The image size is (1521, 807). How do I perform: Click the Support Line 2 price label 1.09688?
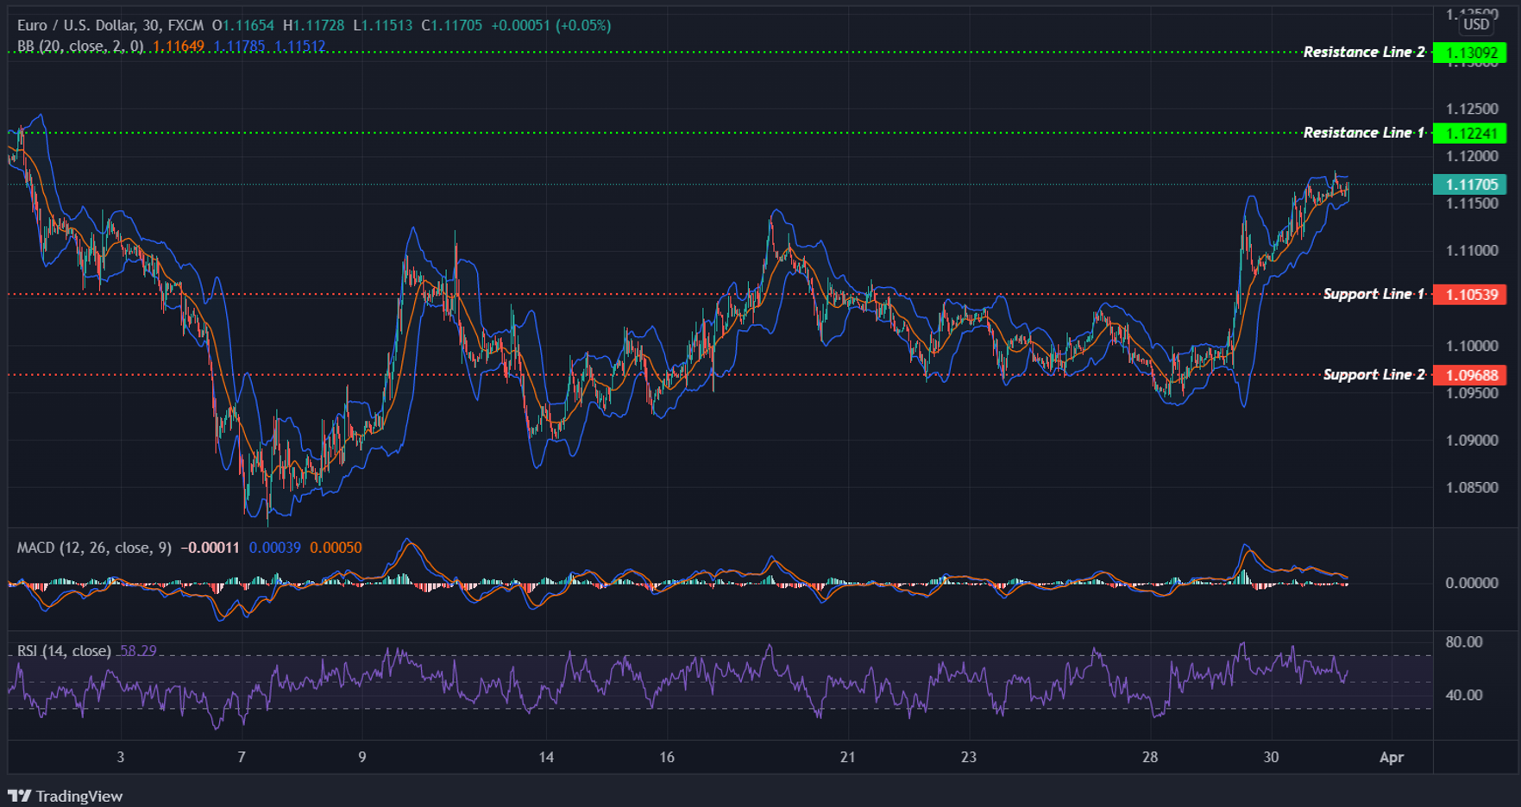pyautogui.click(x=1470, y=375)
